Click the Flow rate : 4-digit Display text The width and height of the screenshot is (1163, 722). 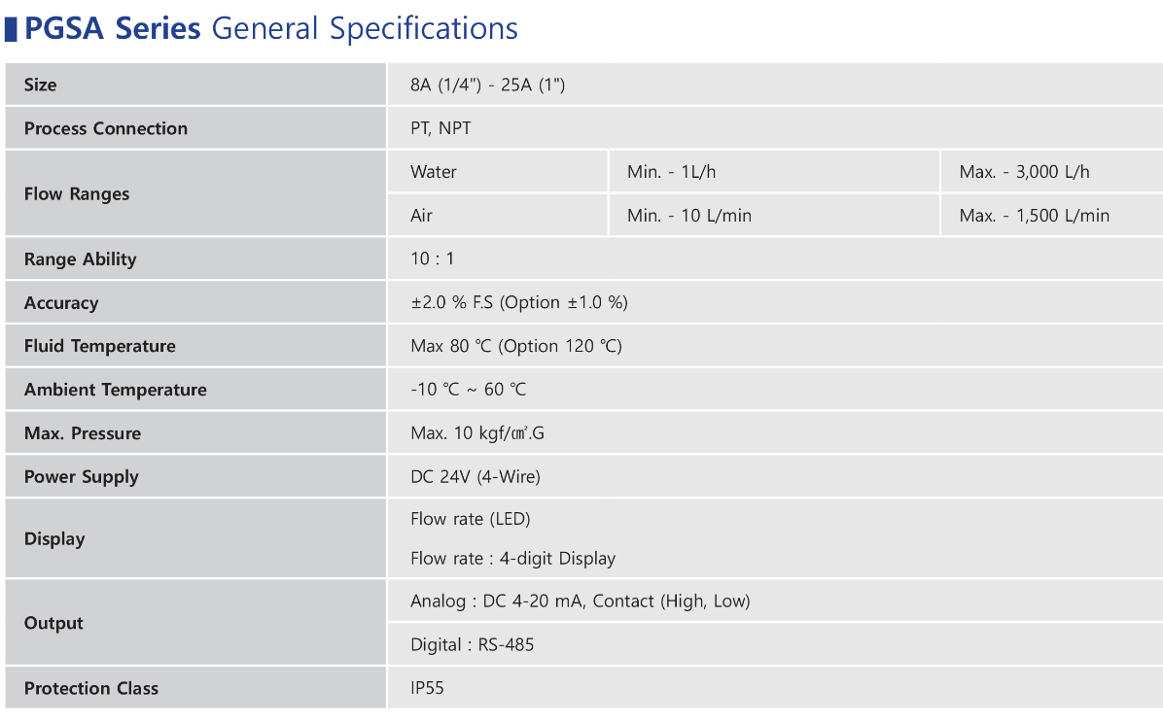(512, 558)
